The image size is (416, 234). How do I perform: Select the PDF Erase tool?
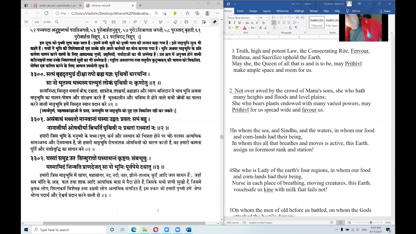coord(175,22)
